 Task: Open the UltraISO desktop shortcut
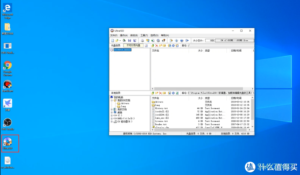click(7, 143)
